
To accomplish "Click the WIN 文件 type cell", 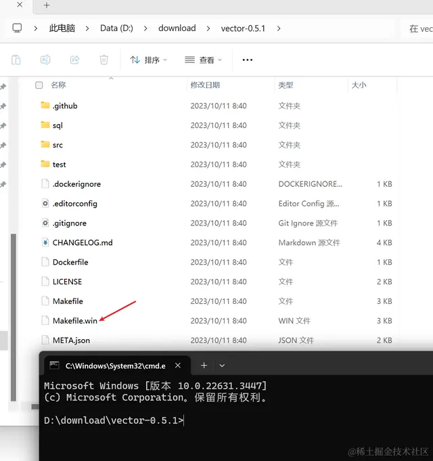I will 294,321.
